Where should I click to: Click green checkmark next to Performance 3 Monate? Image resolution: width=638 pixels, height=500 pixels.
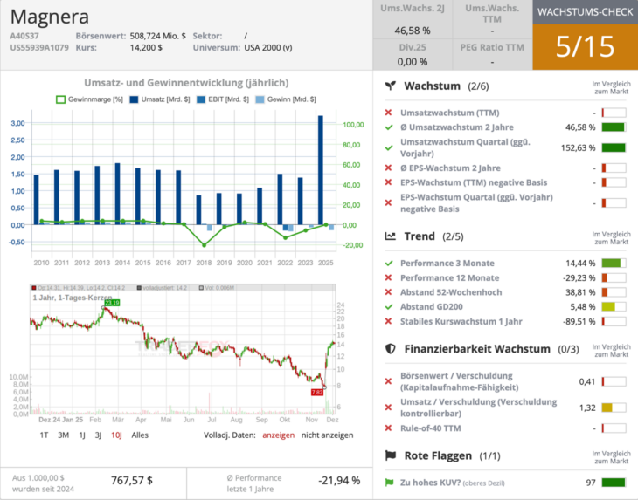[x=388, y=263]
